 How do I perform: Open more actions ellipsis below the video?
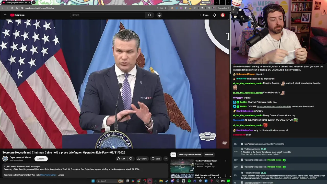[x=166, y=159]
